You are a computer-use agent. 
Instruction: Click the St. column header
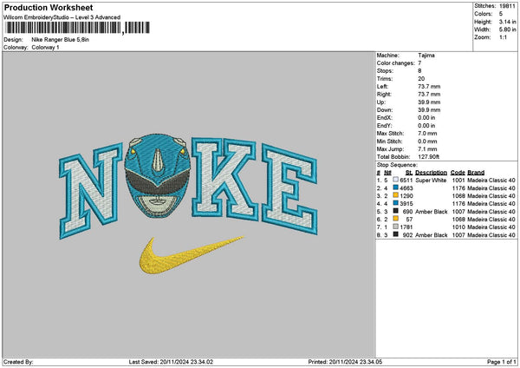(409, 173)
